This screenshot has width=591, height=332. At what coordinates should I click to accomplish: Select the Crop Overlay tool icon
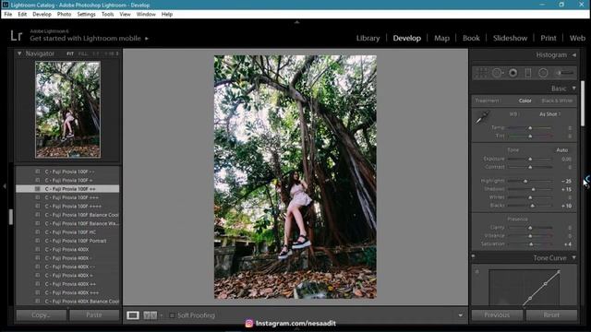click(x=481, y=73)
